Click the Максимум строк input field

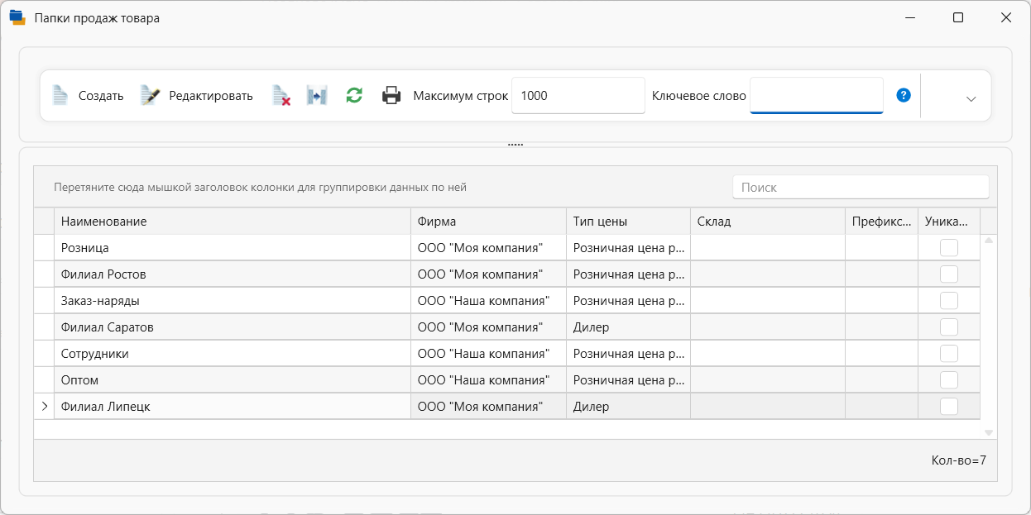(x=578, y=95)
